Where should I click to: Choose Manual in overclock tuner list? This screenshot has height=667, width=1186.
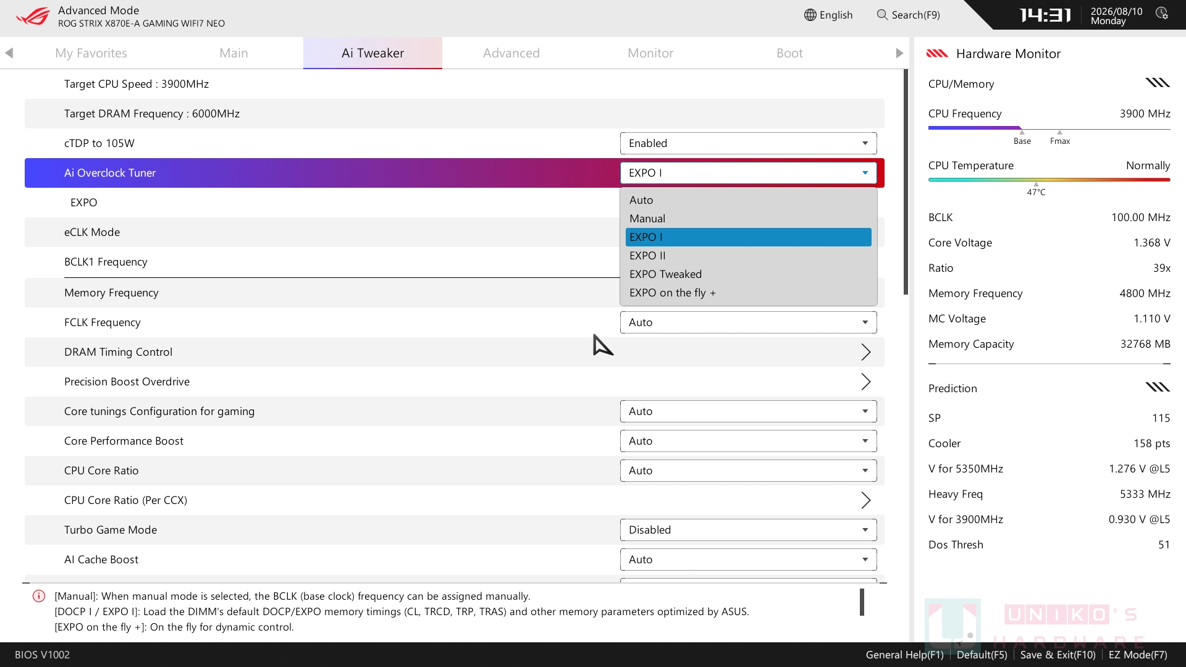(748, 219)
